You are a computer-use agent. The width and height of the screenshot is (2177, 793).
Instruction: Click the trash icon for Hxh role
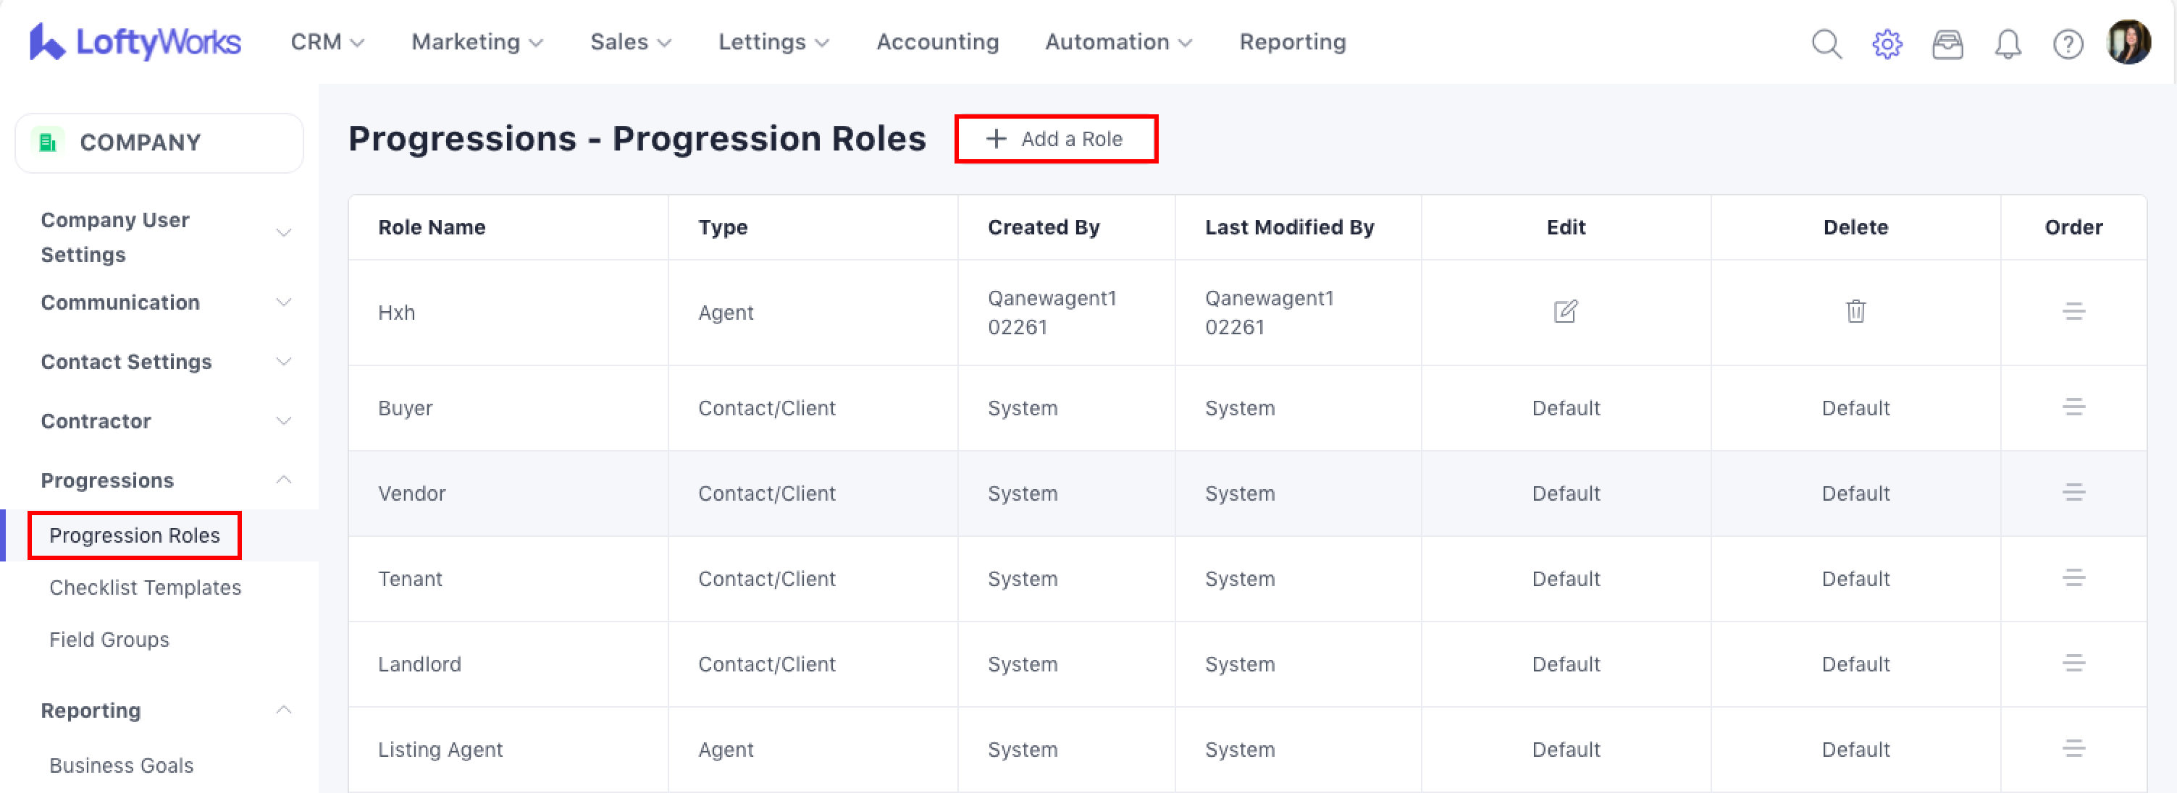click(x=1855, y=312)
